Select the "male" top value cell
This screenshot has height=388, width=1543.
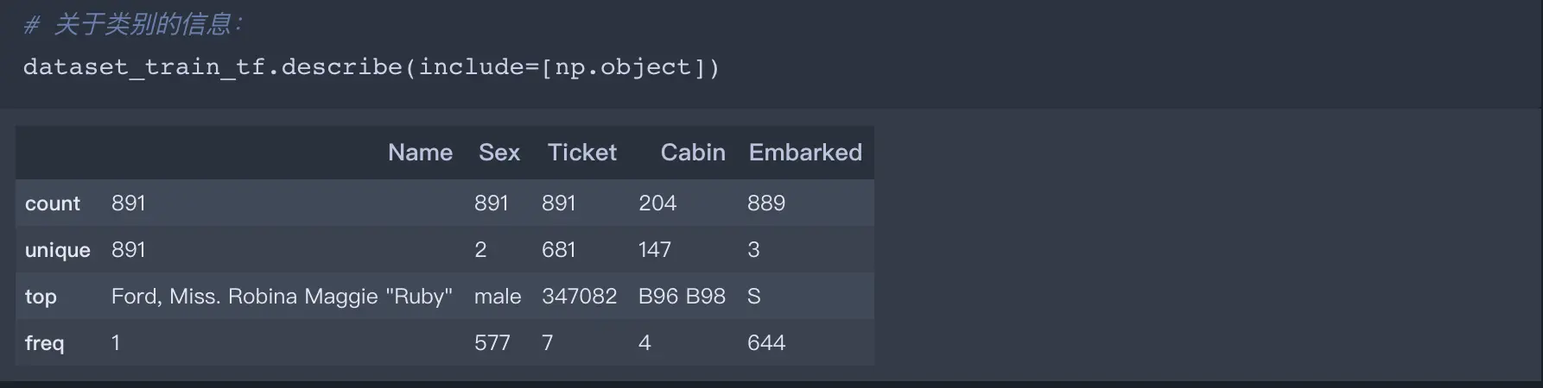pos(498,297)
